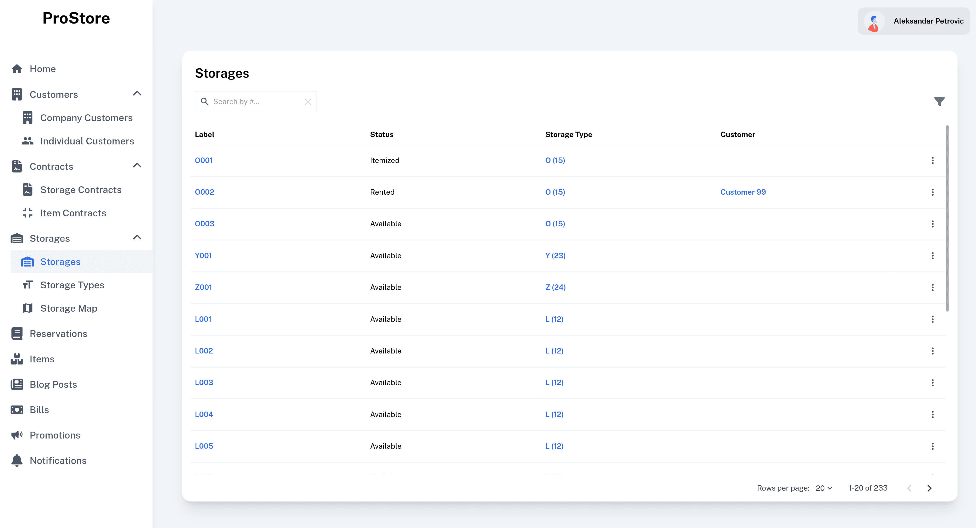Screen dimensions: 976x528
Task: Open storage type Y (23) link
Action: (555, 256)
